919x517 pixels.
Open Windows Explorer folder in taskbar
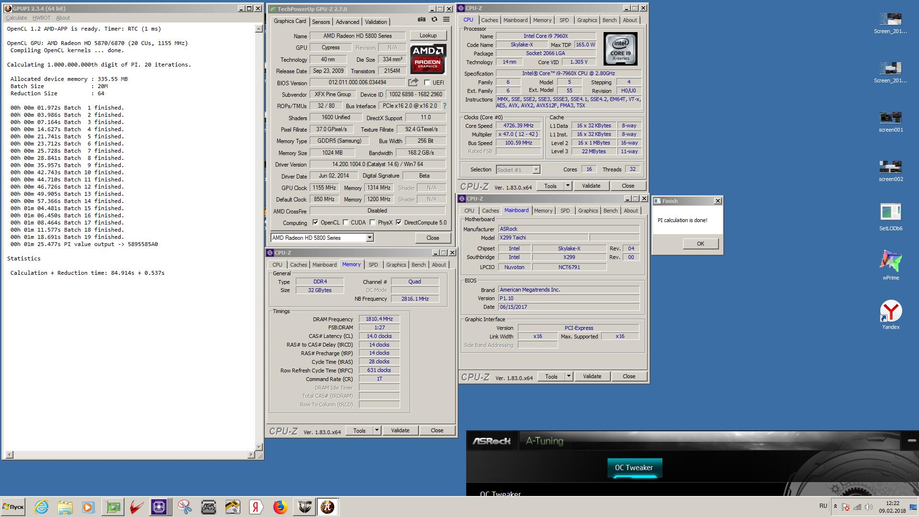pyautogui.click(x=65, y=507)
